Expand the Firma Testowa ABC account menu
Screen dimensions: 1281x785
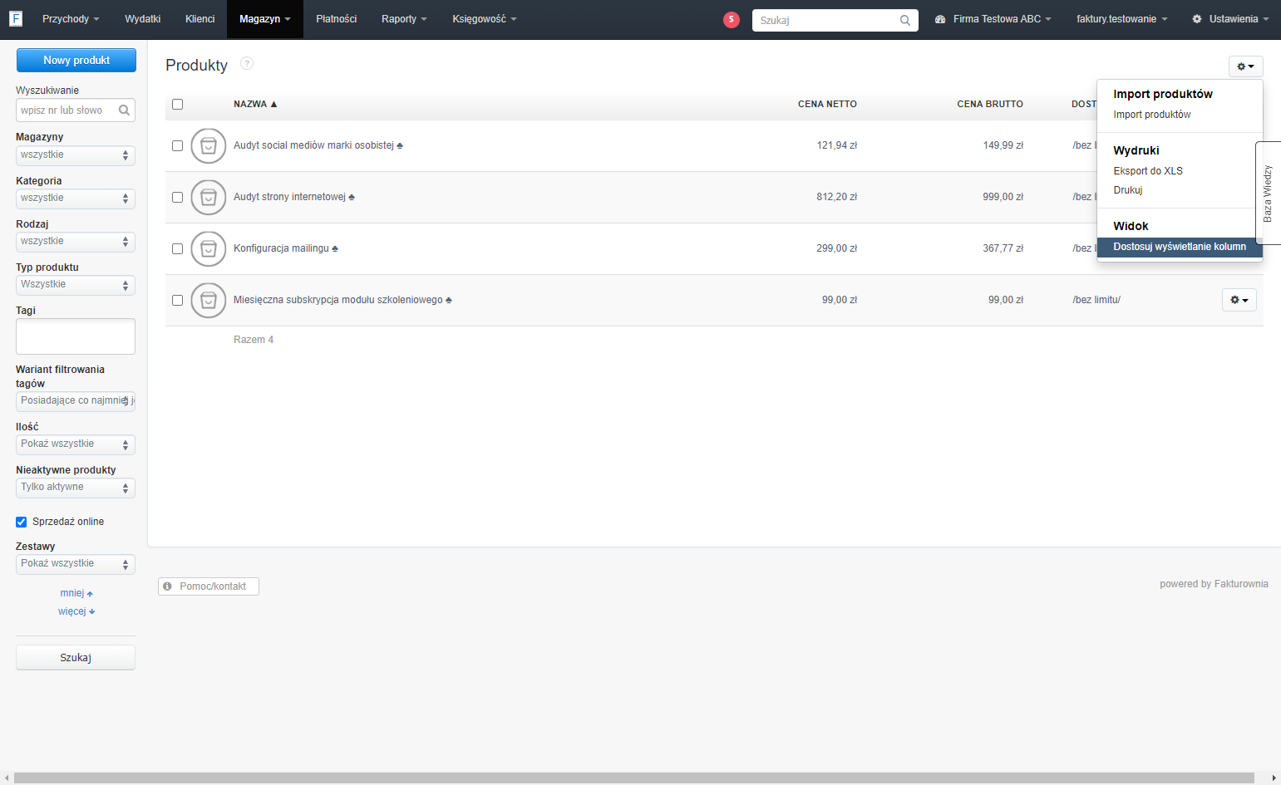tap(993, 19)
